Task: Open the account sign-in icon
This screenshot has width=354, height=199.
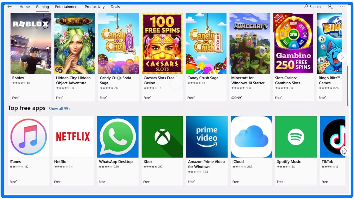Action: (x=330, y=7)
